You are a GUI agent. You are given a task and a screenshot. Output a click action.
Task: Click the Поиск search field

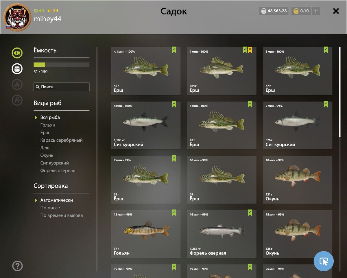(62, 87)
